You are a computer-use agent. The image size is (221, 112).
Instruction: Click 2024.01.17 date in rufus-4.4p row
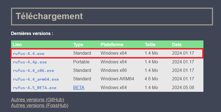(183, 62)
